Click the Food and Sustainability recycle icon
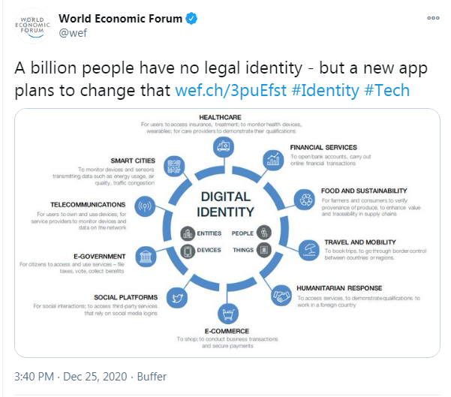451x397 pixels. point(305,200)
